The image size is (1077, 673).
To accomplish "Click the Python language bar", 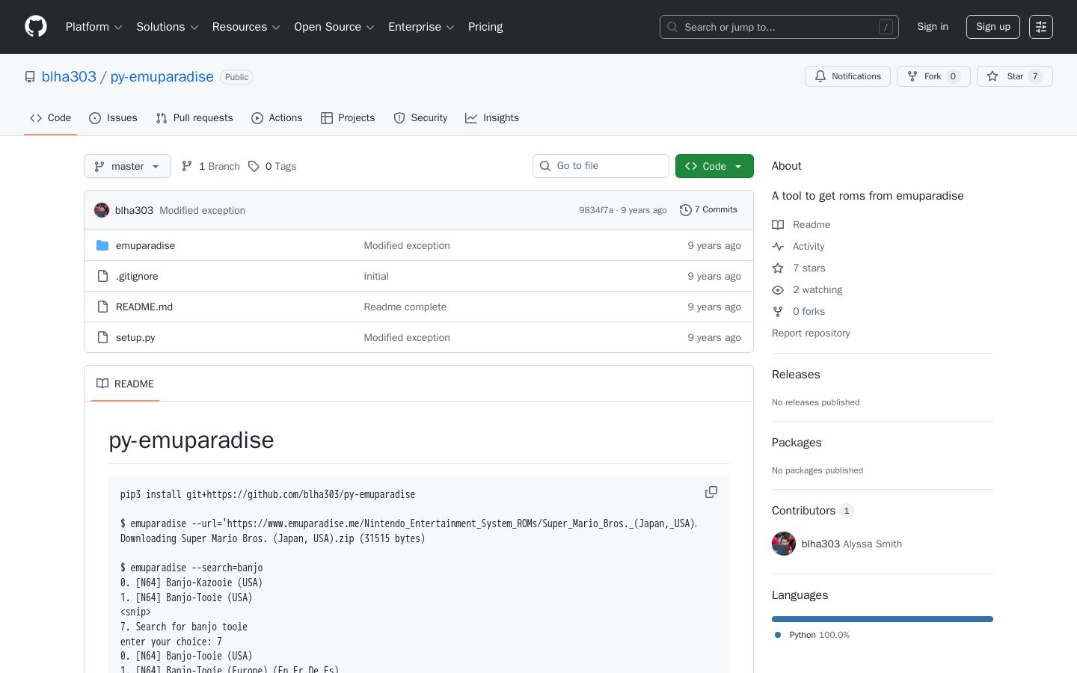I will pyautogui.click(x=883, y=619).
